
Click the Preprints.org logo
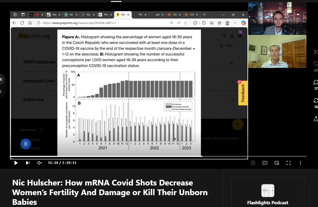(x=34, y=36)
